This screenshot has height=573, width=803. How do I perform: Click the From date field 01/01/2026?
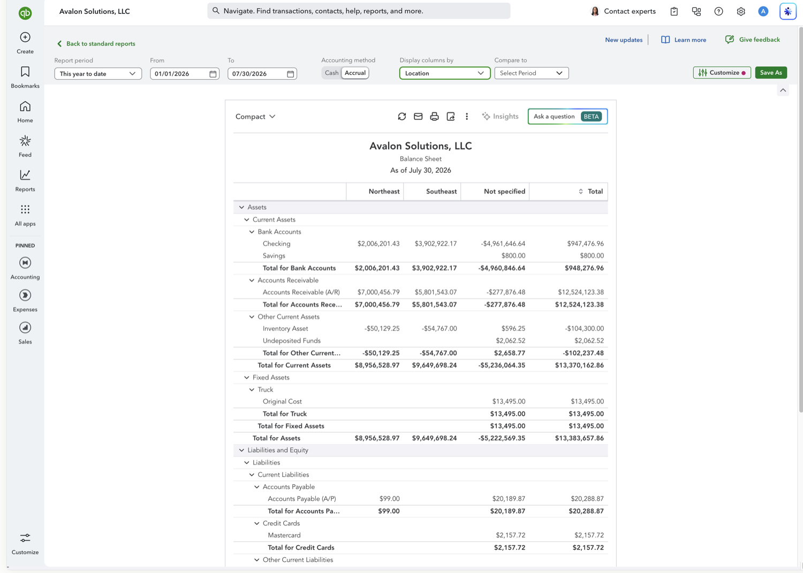tap(184, 74)
